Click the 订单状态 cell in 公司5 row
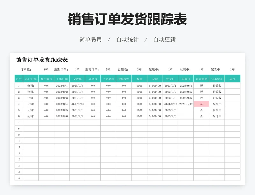Image resolution: width=255 pixels, height=195 pixels. coord(217,110)
